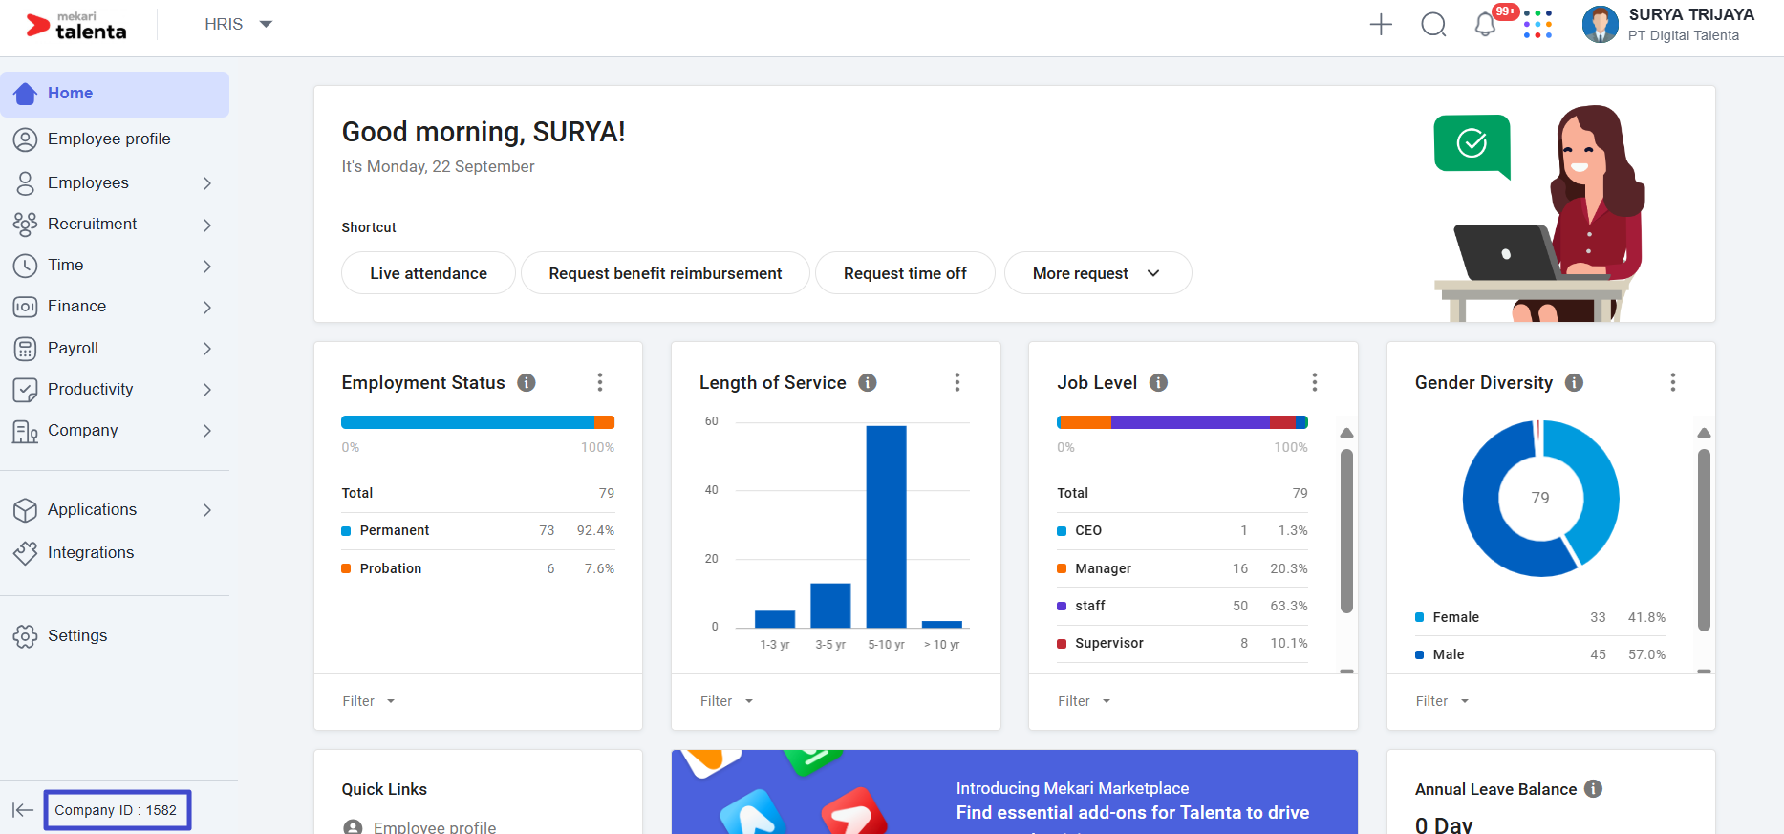This screenshot has width=1784, height=834.
Task: Click the Gender Diversity info icon
Action: point(1574,383)
